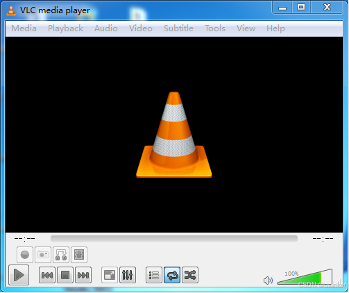Open the Tools menu

[215, 28]
